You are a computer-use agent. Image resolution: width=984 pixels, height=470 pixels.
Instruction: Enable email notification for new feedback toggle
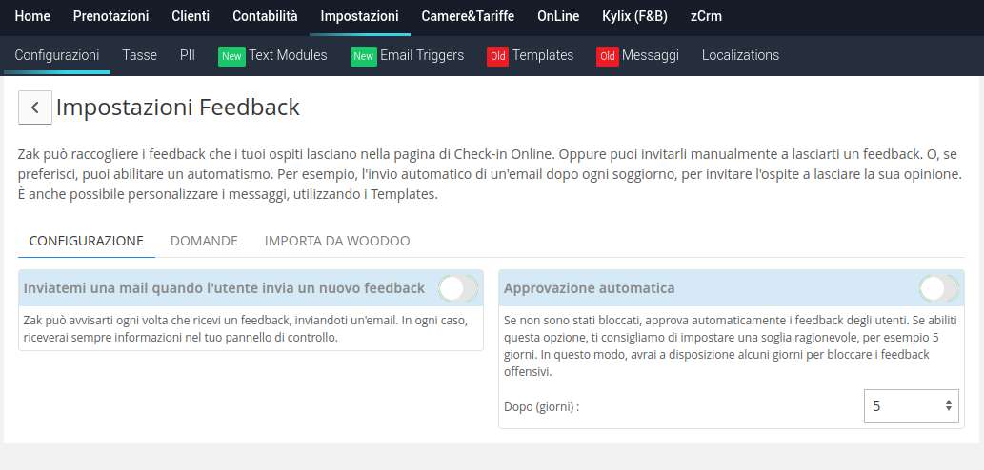458,288
